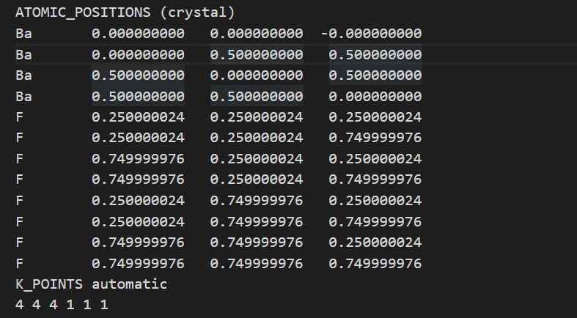
Task: Click the Ba label on the first atom line
Action: tap(23, 34)
